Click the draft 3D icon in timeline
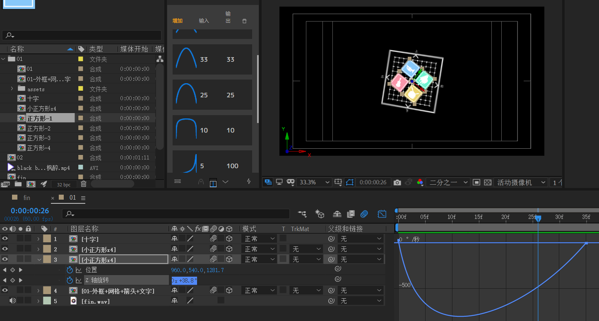Image resolution: width=599 pixels, height=321 pixels. (x=320, y=214)
